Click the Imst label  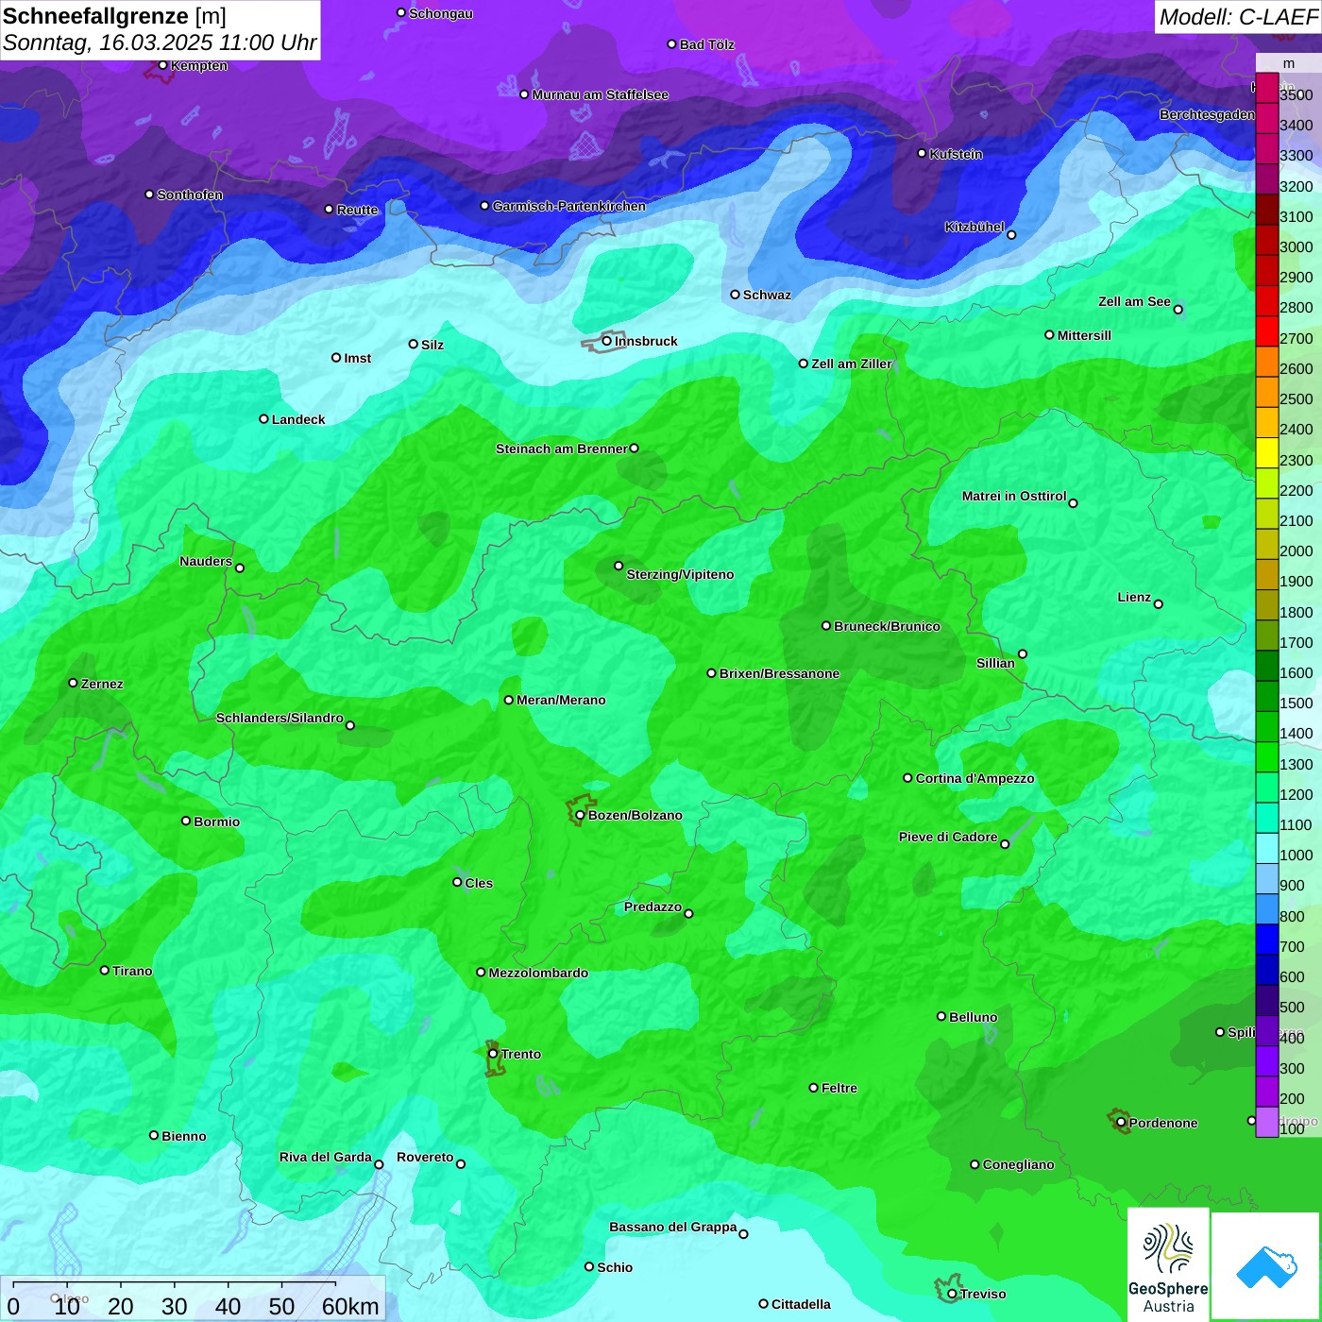357,358
